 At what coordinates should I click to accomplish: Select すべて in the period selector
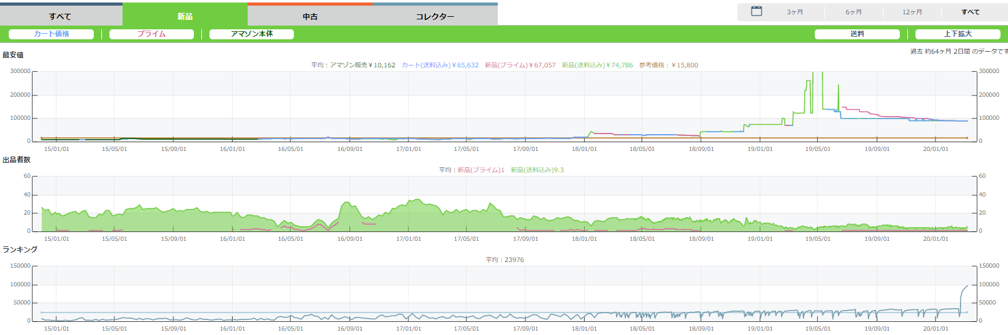970,12
